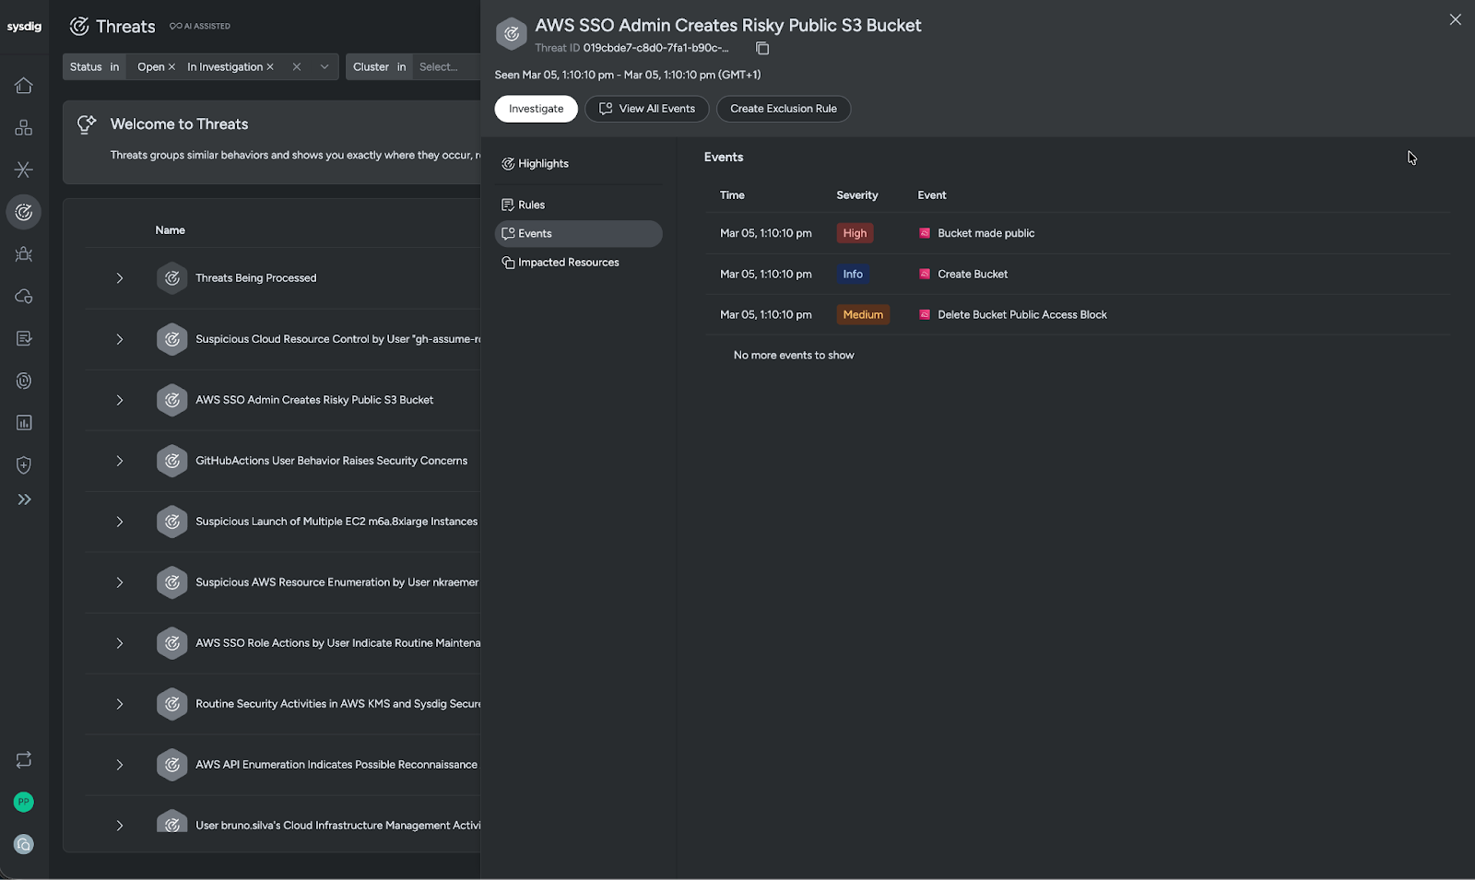Click Create Exclusion Rule button
1475x880 pixels.
[x=784, y=109]
